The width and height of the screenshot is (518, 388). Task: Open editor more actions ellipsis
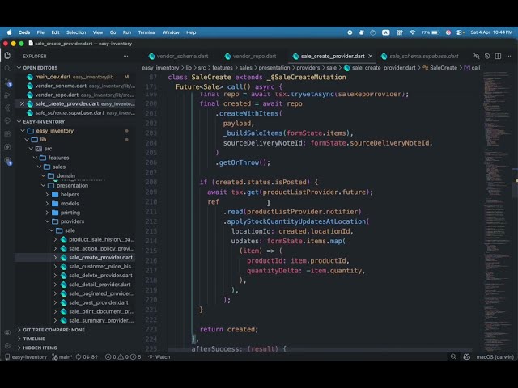(508, 56)
